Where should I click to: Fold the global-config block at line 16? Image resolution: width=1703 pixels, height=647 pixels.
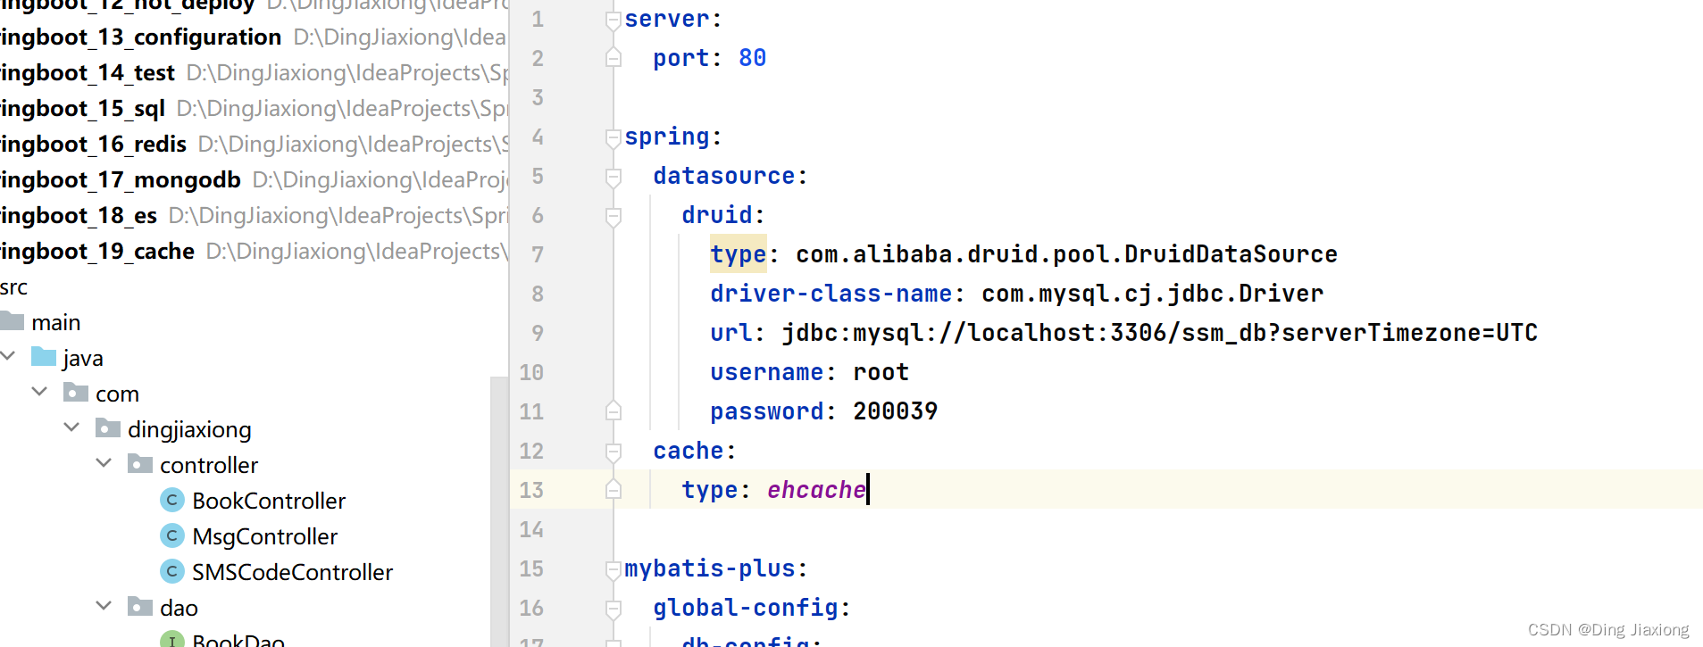614,609
